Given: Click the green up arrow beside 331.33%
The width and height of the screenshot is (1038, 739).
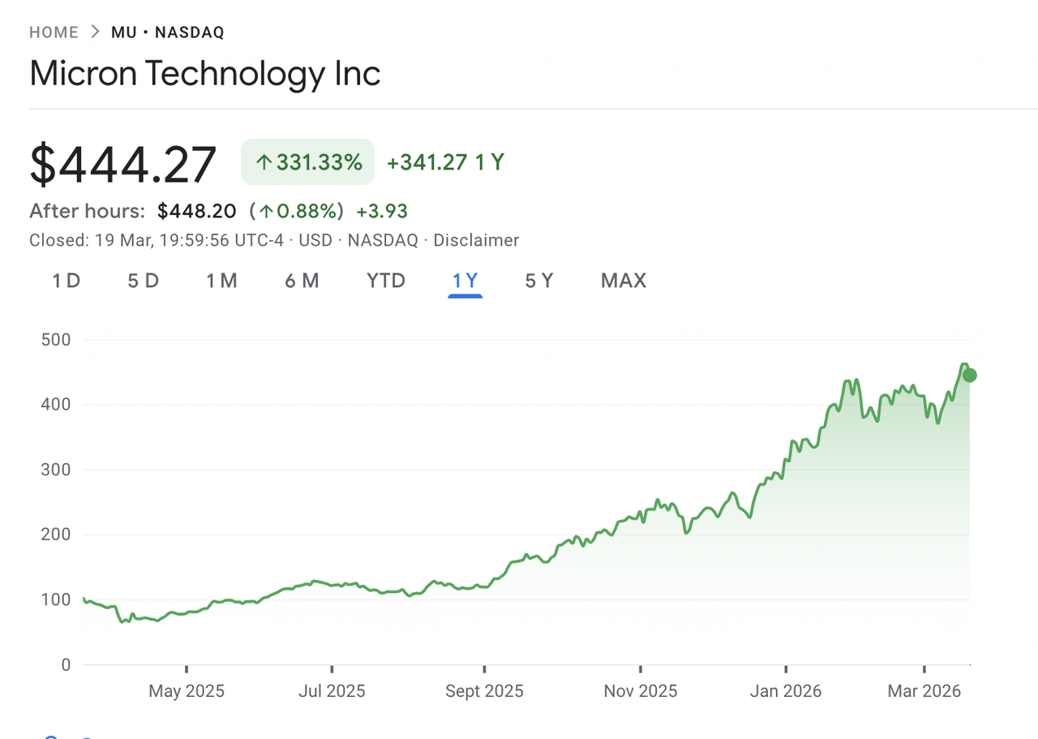Looking at the screenshot, I should tap(263, 162).
